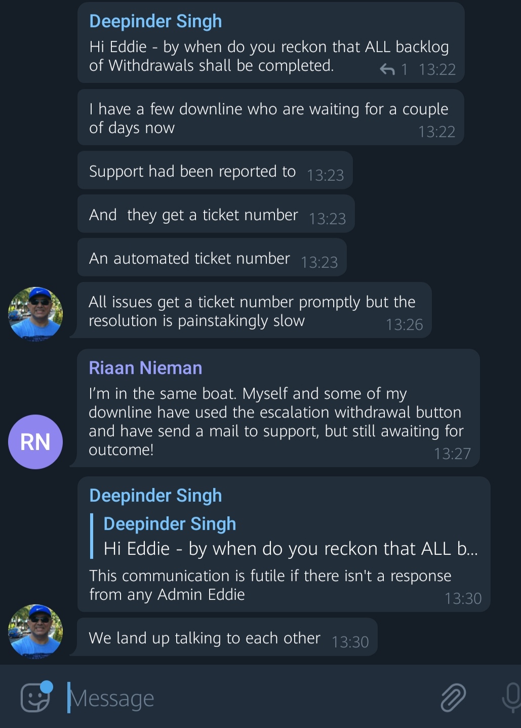Select the "An automated ticket number" message

(189, 259)
